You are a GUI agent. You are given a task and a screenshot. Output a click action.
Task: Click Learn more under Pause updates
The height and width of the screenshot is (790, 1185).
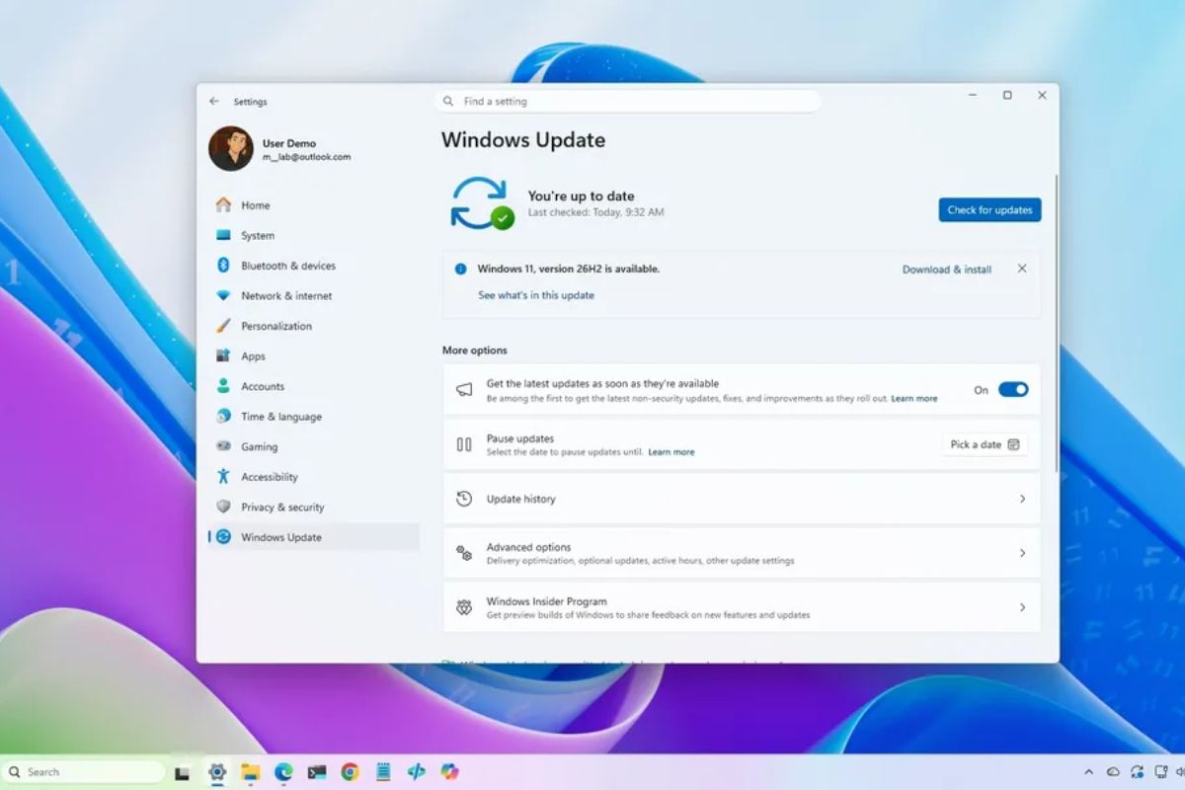pyautogui.click(x=671, y=452)
